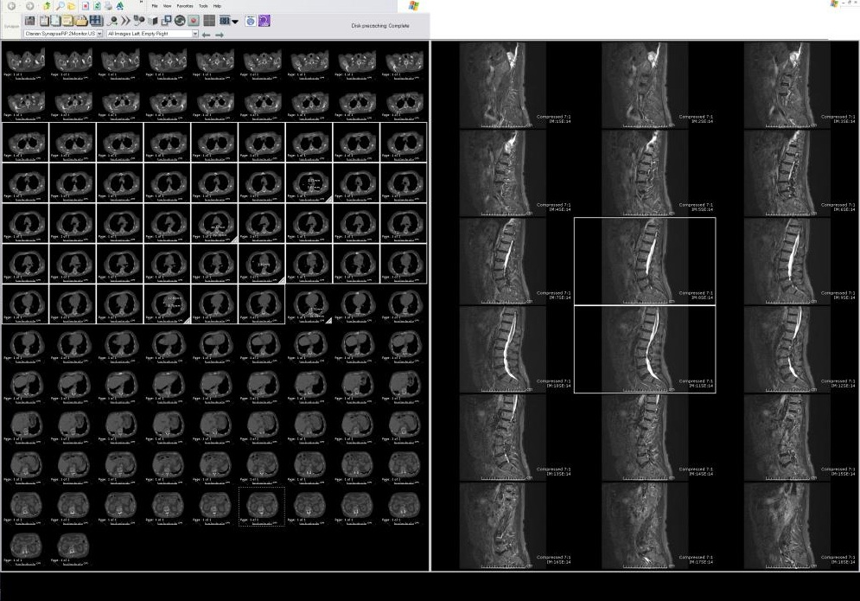Select the highlighted MRI image IM:8
The width and height of the screenshot is (860, 601).
645,260
